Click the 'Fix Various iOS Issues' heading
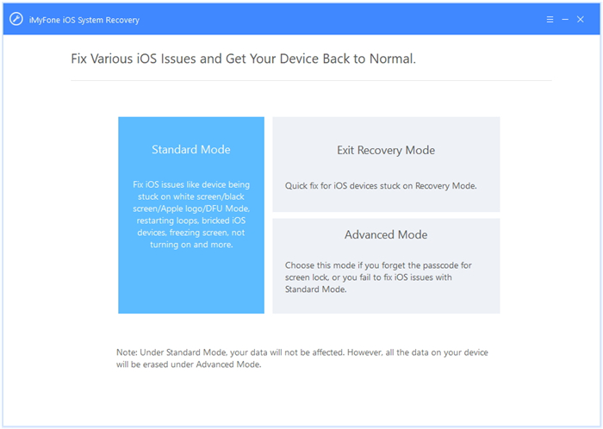This screenshot has width=603, height=429. [244, 59]
